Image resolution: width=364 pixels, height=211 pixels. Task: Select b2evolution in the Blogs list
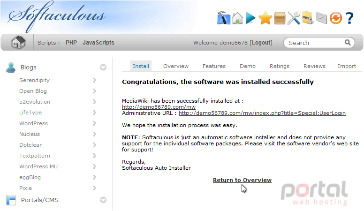[35, 102]
